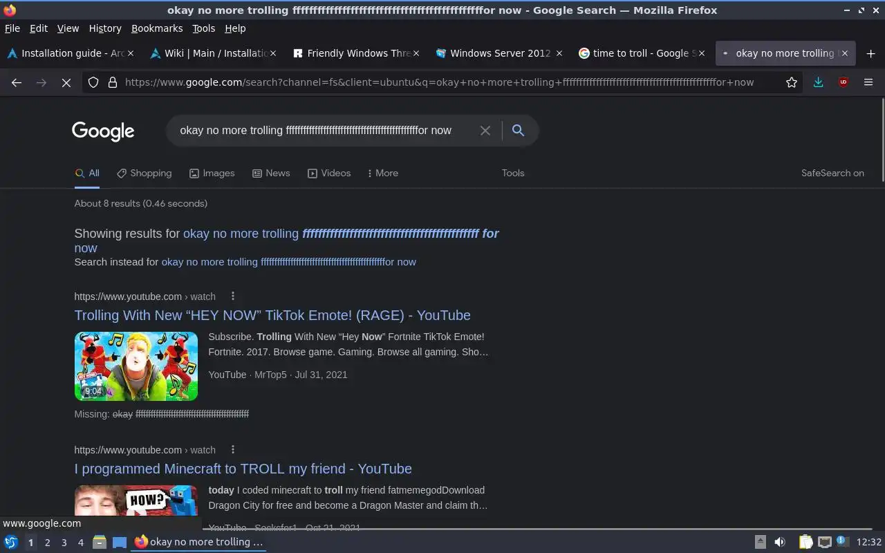Image resolution: width=885 pixels, height=553 pixels.
Task: Close the time to troll tab
Action: coord(702,53)
